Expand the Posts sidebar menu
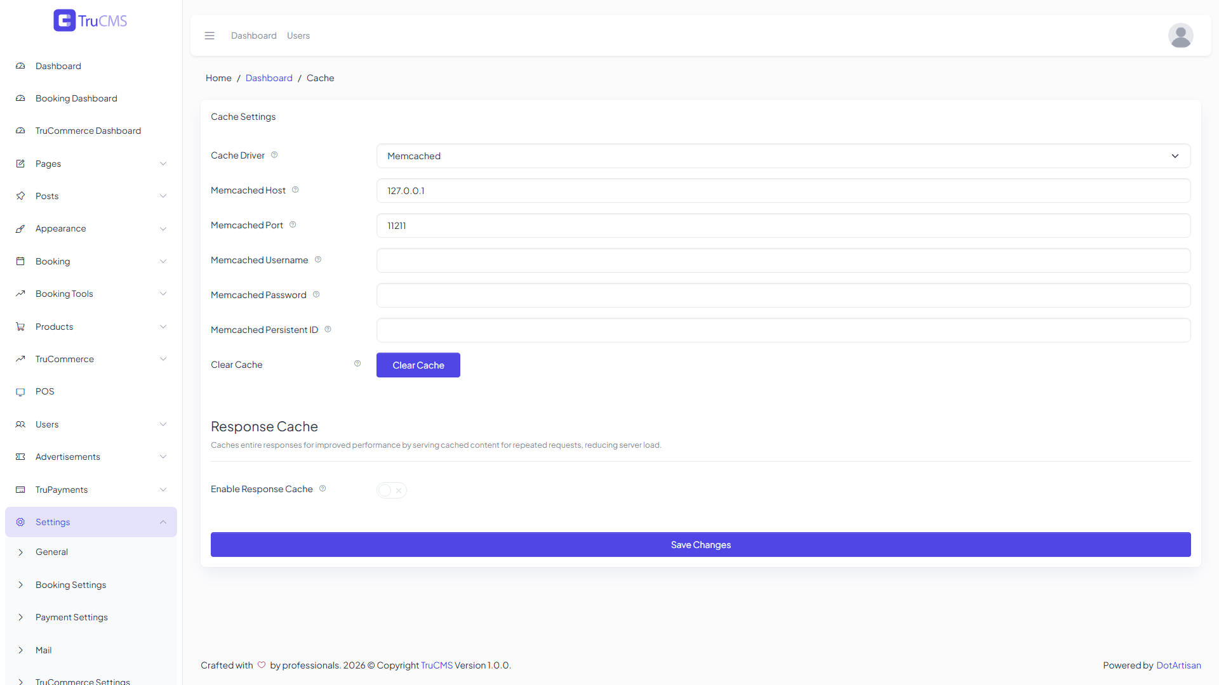Viewport: 1219px width, 685px height. click(91, 196)
